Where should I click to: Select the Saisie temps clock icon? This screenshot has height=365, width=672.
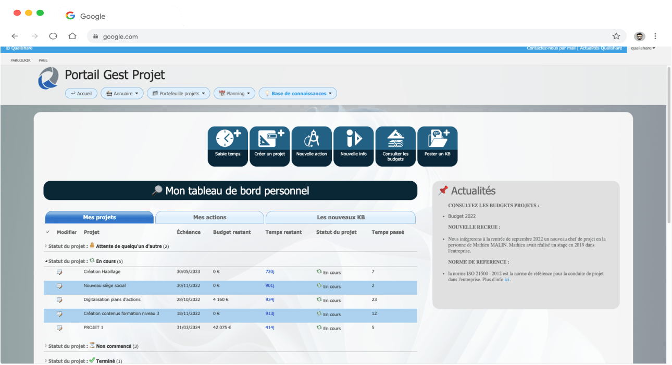[x=228, y=141]
